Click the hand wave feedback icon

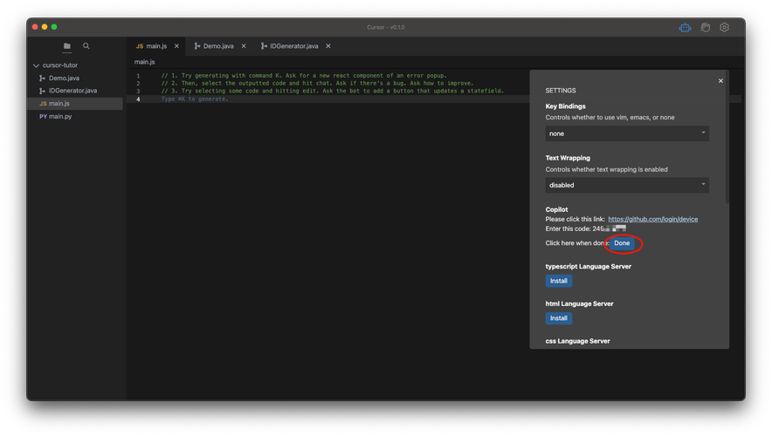[705, 28]
